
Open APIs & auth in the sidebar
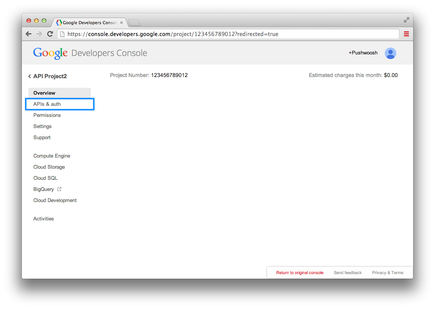[60, 104]
